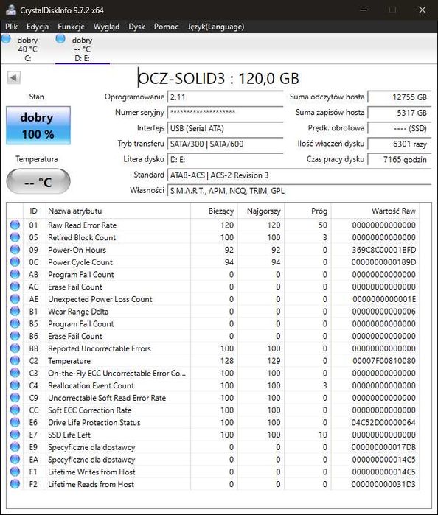Click the dobry 100 % health status button
Screen dimensions: 438x515
(x=38, y=125)
